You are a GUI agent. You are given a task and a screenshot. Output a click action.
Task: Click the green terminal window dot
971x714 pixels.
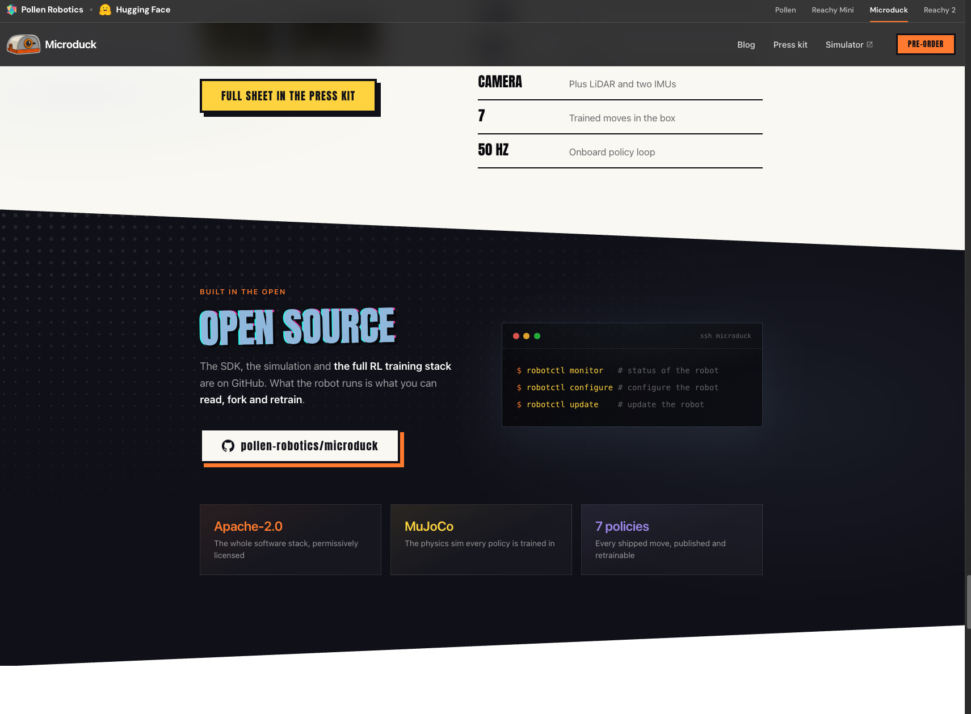[537, 336]
